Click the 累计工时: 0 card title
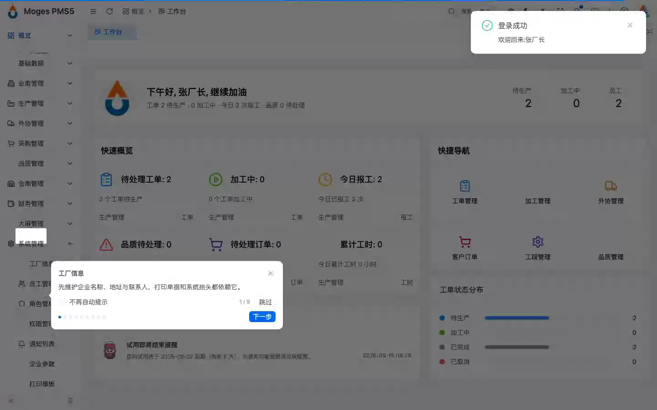Viewport: 657px width, 410px height. pyautogui.click(x=361, y=245)
